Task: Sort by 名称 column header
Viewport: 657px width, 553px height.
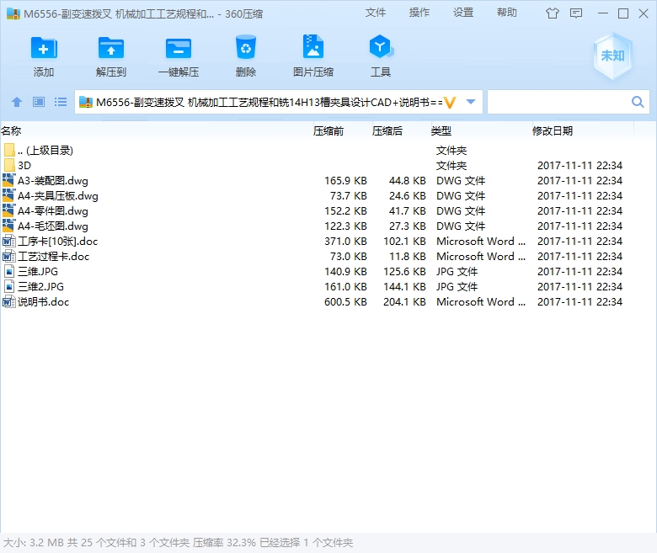Action: (11, 131)
